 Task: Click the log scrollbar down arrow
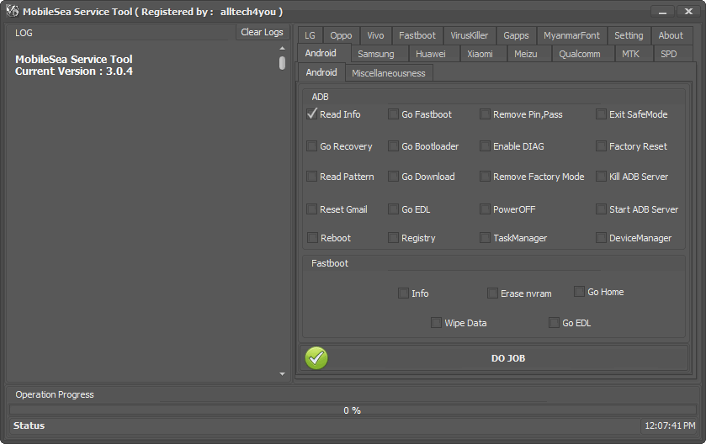[282, 374]
